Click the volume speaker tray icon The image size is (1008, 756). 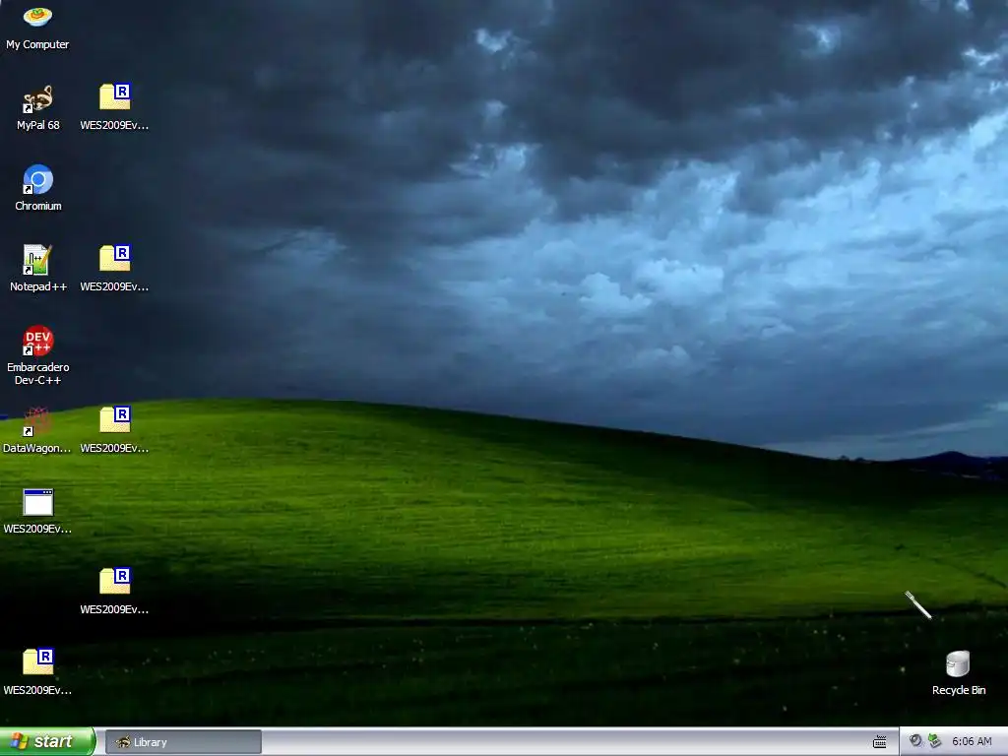[915, 741]
